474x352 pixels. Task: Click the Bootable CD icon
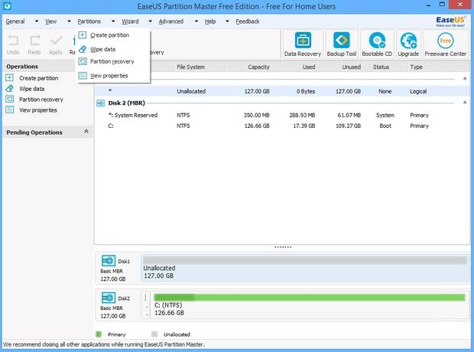(x=378, y=44)
